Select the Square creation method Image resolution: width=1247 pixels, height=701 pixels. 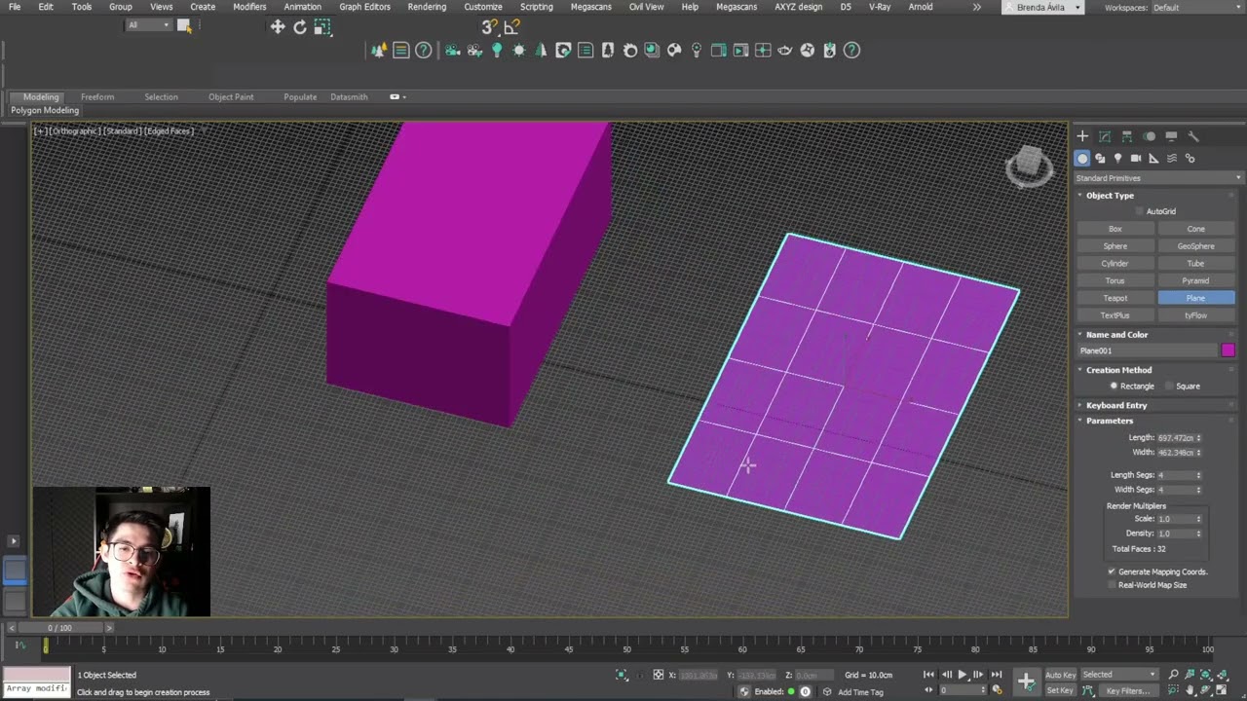coord(1168,387)
